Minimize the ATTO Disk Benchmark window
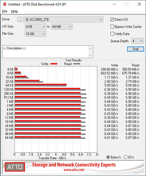The height and width of the screenshot is (176, 146). click(x=114, y=4)
